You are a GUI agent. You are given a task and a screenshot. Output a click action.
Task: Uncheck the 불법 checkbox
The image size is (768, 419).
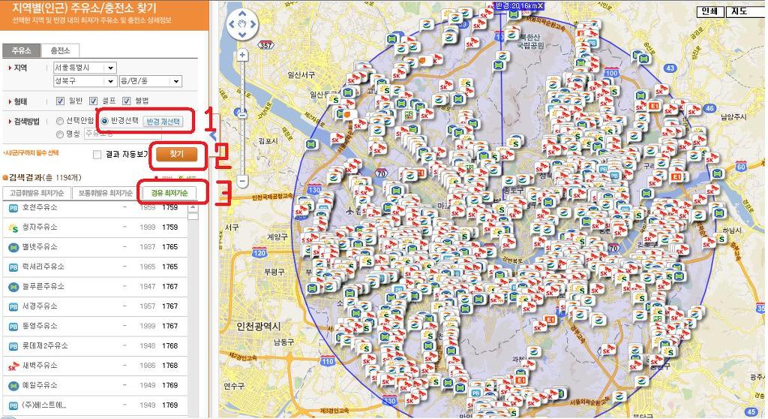coord(126,101)
